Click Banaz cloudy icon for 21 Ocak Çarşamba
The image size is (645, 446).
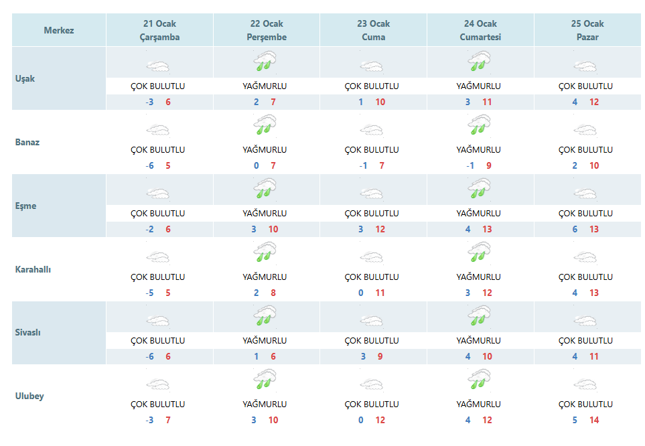[158, 130]
